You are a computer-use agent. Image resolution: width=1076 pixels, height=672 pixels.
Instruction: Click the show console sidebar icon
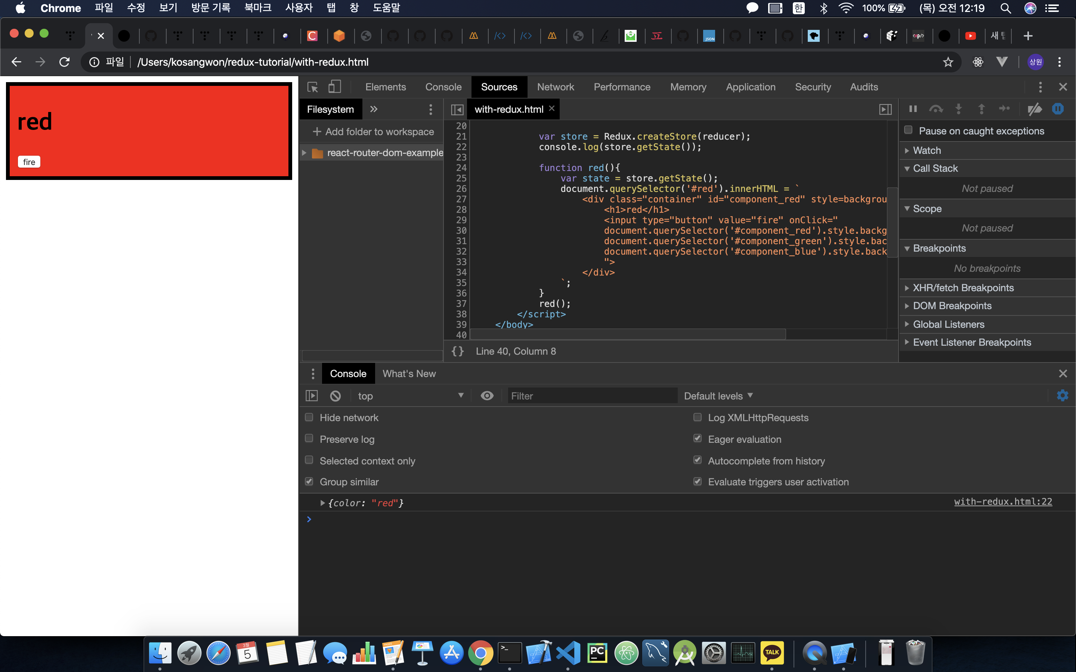click(312, 396)
